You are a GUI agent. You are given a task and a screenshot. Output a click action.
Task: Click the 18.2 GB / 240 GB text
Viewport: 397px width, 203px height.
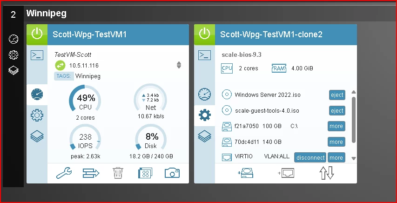(151, 156)
